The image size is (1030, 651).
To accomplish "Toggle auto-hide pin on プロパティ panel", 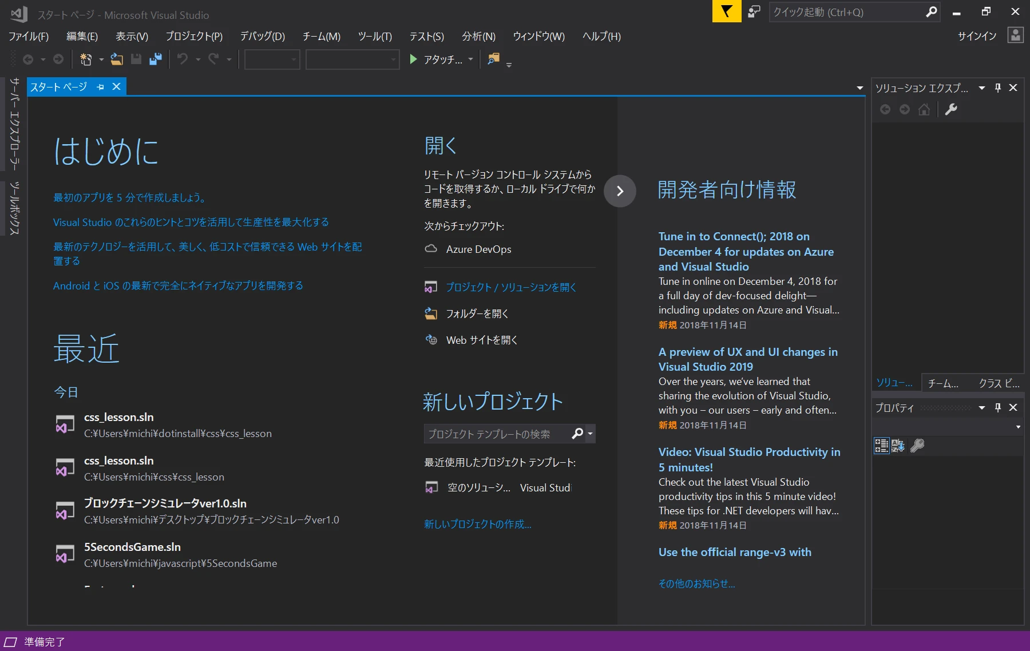I will coord(998,407).
